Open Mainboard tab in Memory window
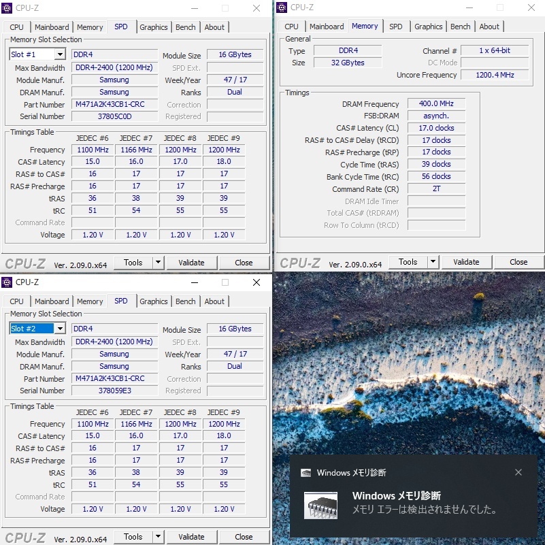This screenshot has width=545, height=545. tap(327, 27)
